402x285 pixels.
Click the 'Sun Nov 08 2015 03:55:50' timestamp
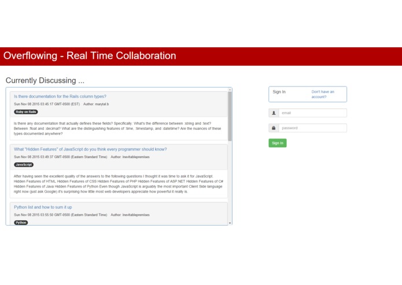tap(61, 215)
